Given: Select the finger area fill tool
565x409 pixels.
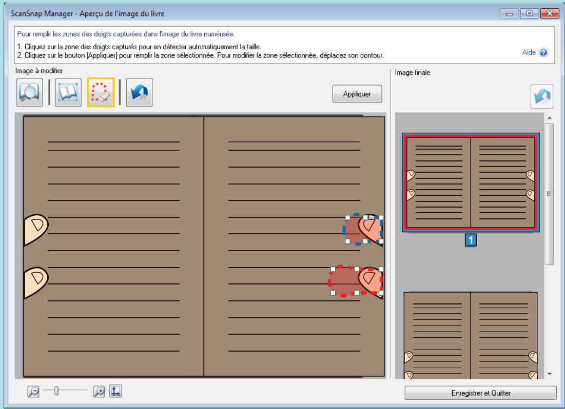Looking at the screenshot, I should click(101, 93).
